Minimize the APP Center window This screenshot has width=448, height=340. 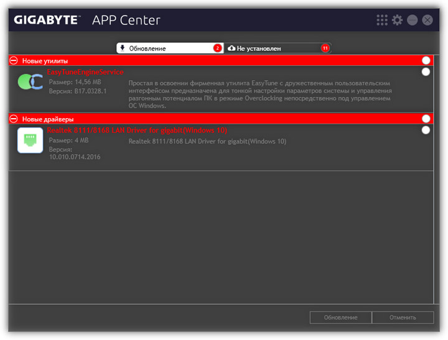coord(413,20)
